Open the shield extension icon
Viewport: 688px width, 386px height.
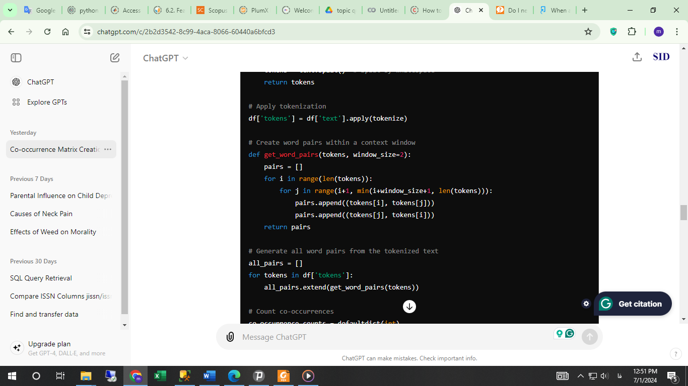[613, 32]
